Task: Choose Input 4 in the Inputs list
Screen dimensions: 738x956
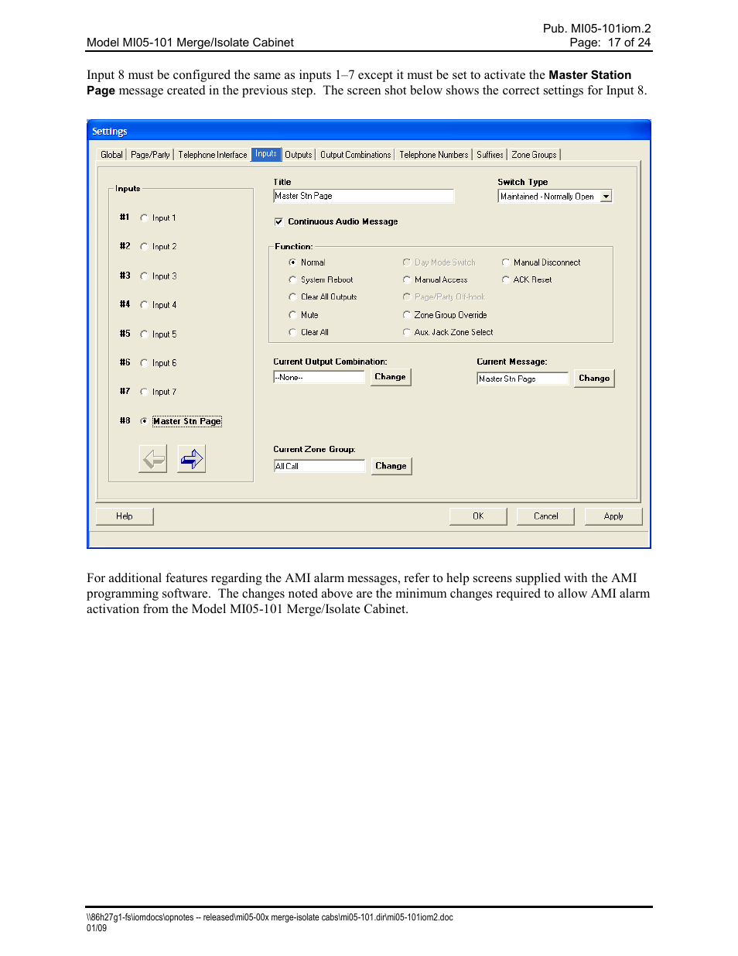Action: 144,305
